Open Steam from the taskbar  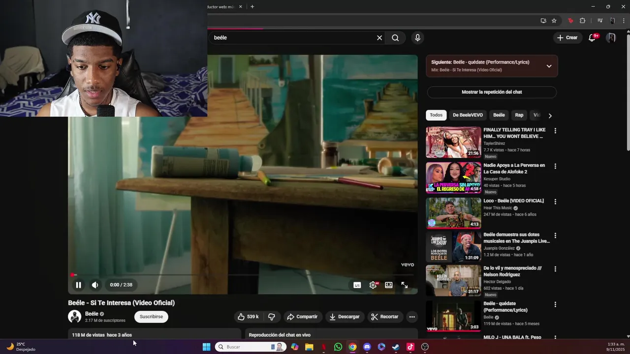pos(396,347)
